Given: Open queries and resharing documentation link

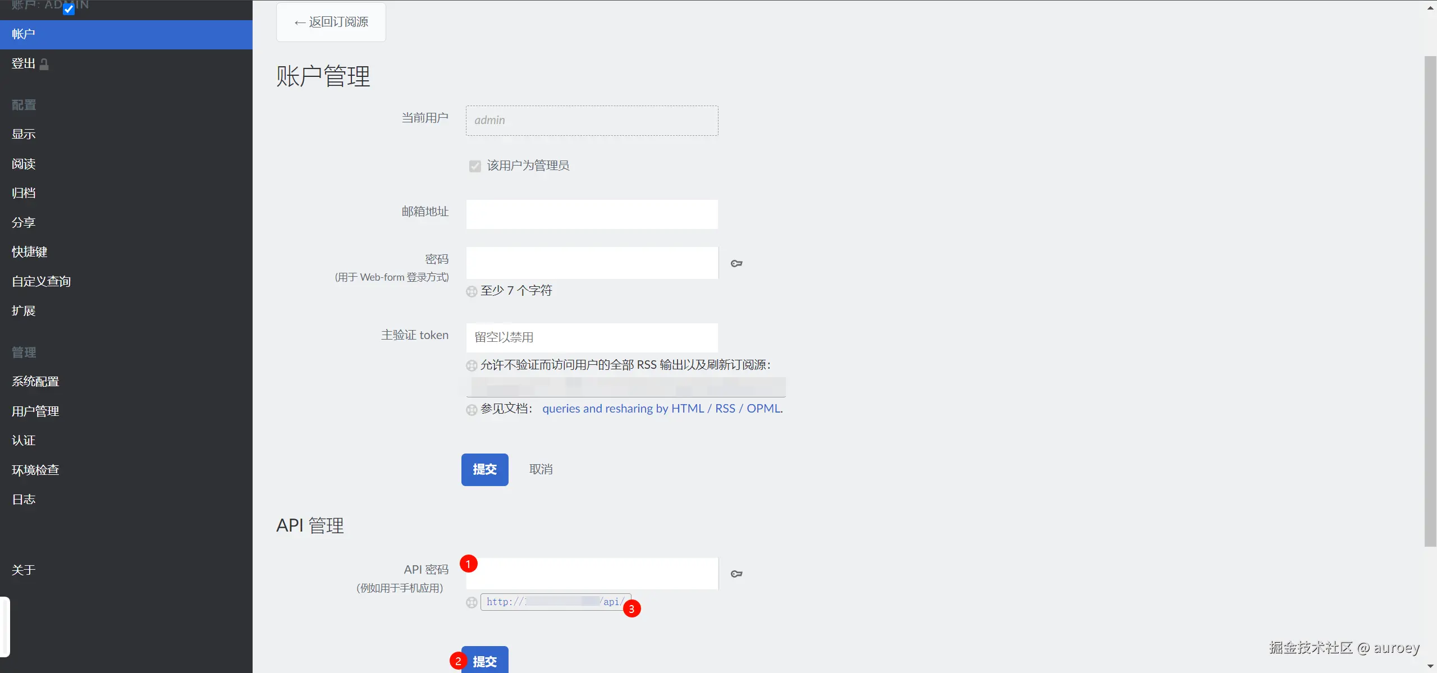Looking at the screenshot, I should click(x=661, y=409).
